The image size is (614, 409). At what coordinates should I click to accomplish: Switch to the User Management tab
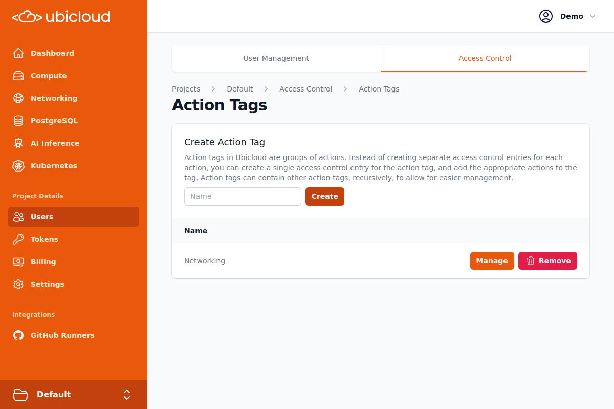(276, 58)
